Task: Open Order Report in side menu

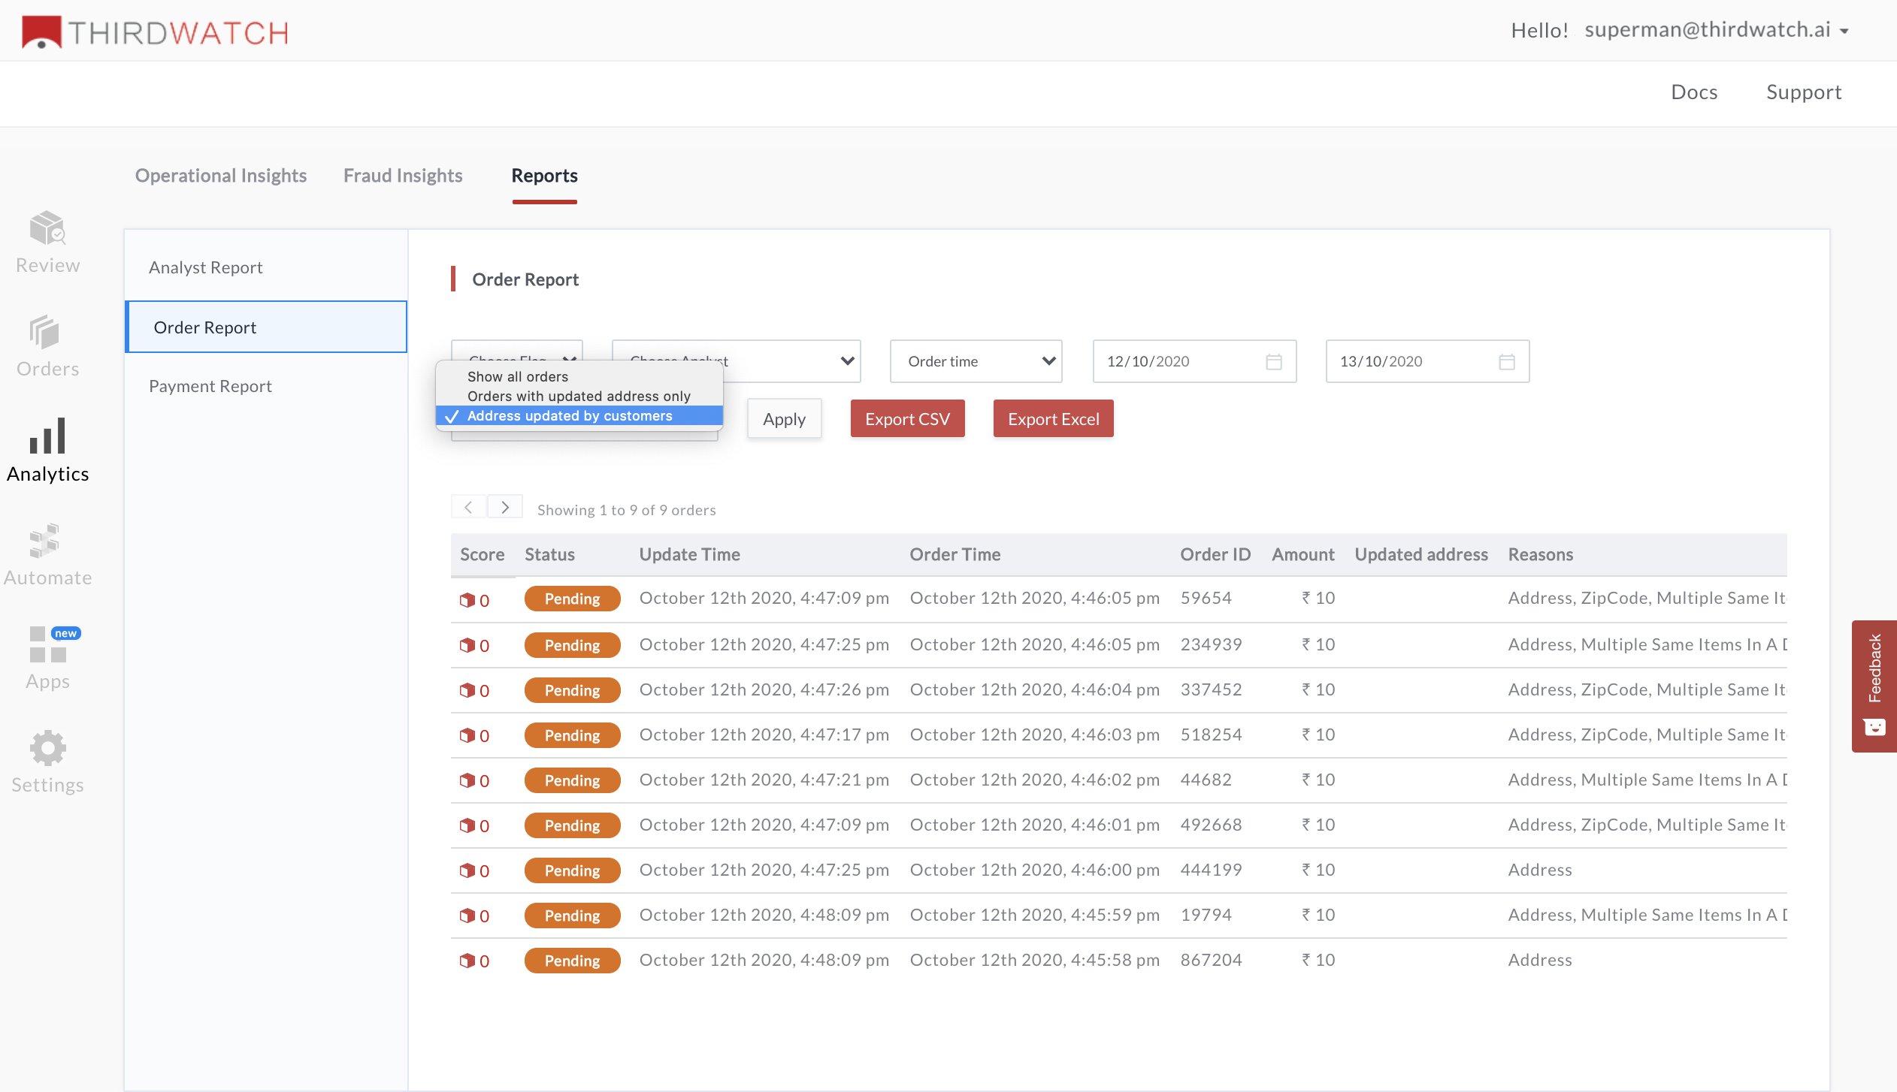Action: [266, 327]
